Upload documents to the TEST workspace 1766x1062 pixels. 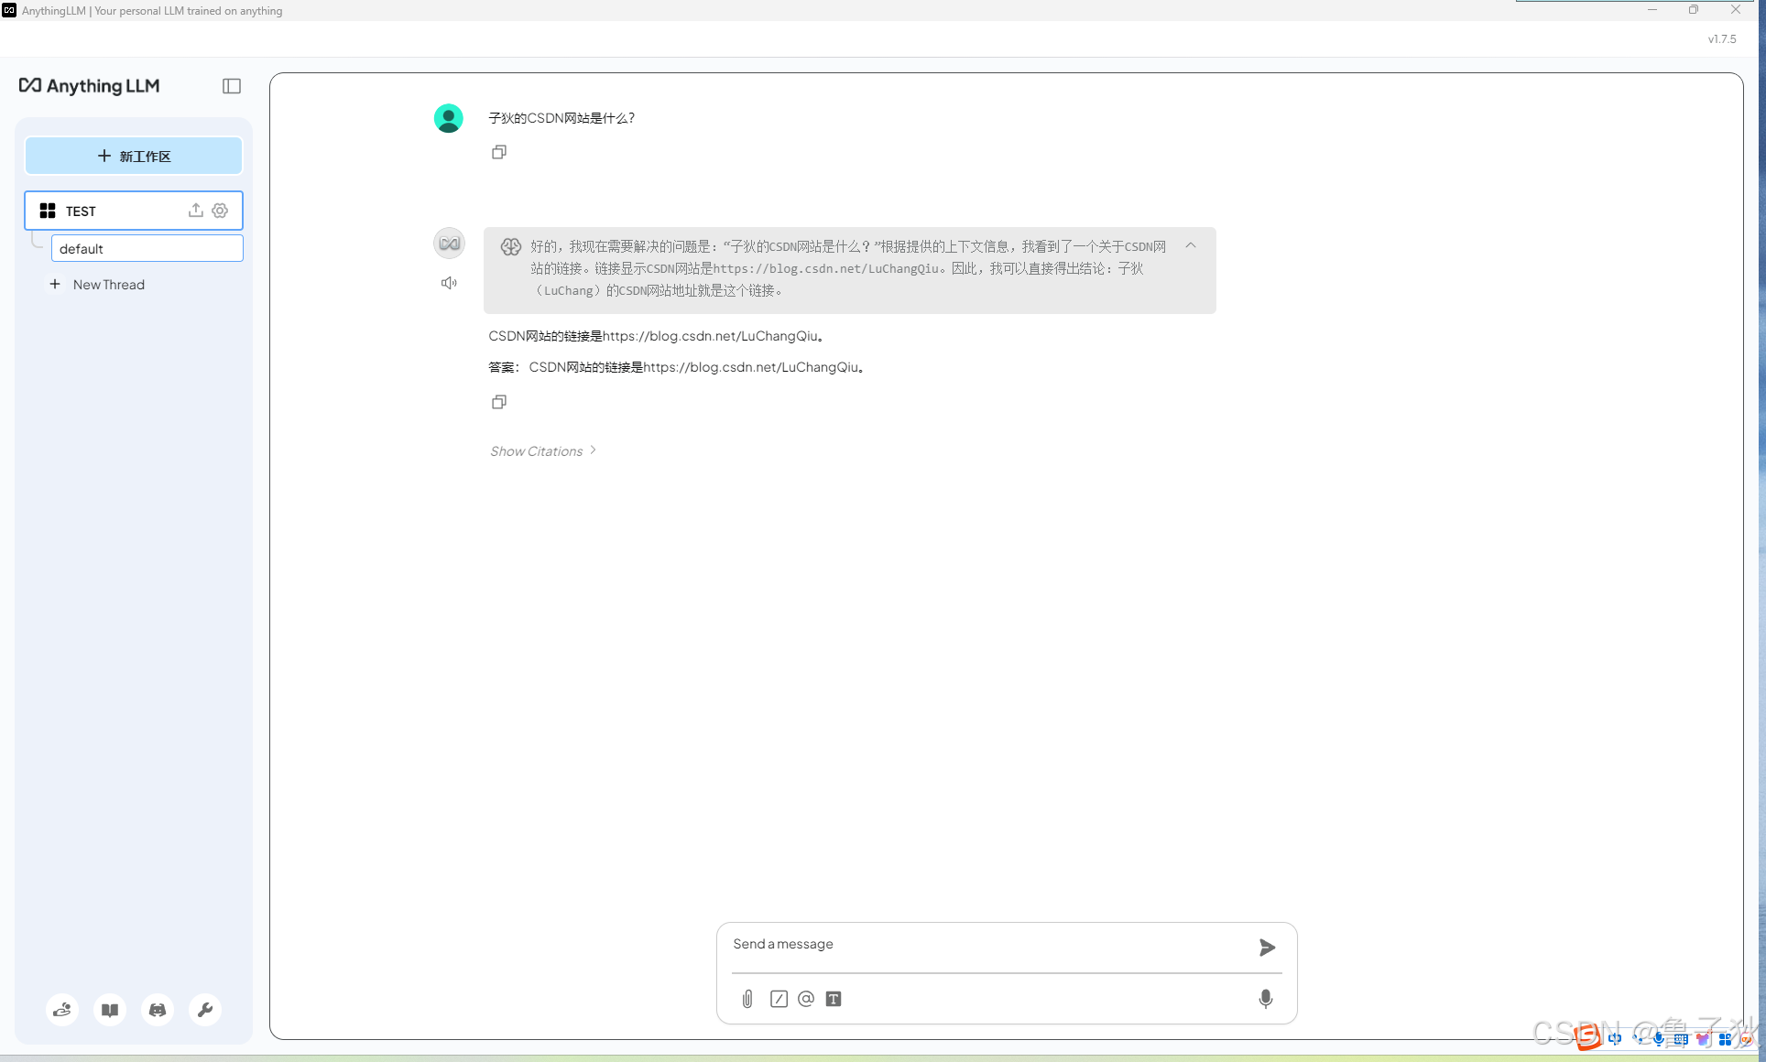click(x=195, y=211)
